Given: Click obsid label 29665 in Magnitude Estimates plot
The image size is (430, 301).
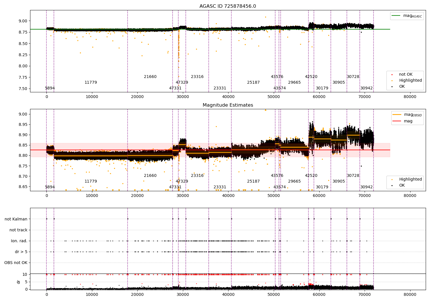Looking at the screenshot, I should (x=294, y=181).
